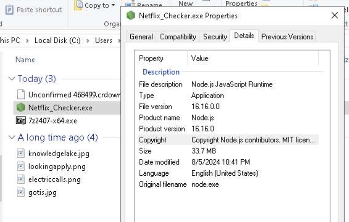Open the Previous Versions tab
This screenshot has width=349, height=222.
(x=287, y=37)
